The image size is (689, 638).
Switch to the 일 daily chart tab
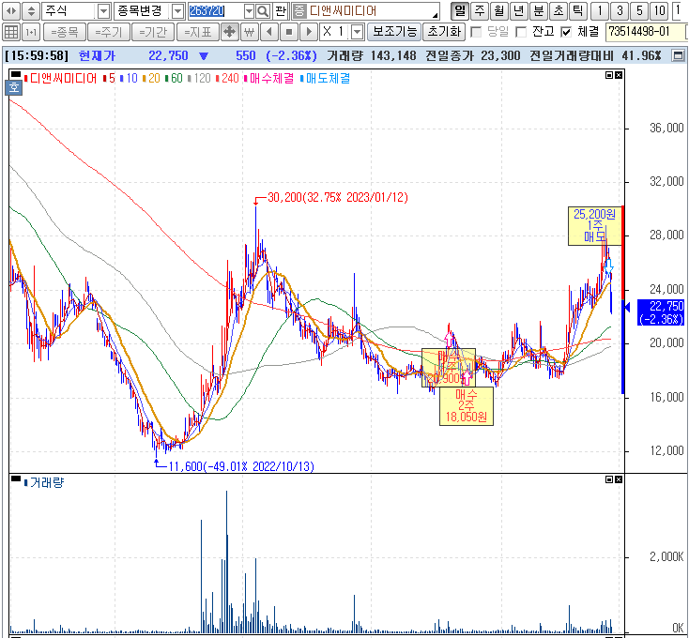460,11
